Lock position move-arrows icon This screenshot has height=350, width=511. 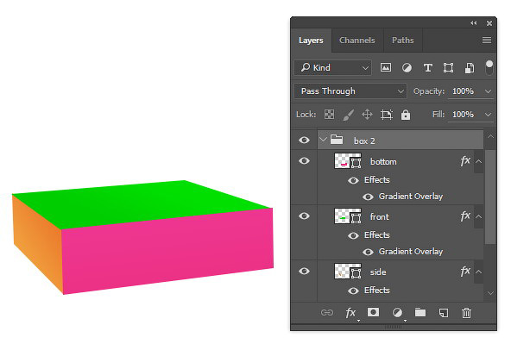tap(368, 115)
